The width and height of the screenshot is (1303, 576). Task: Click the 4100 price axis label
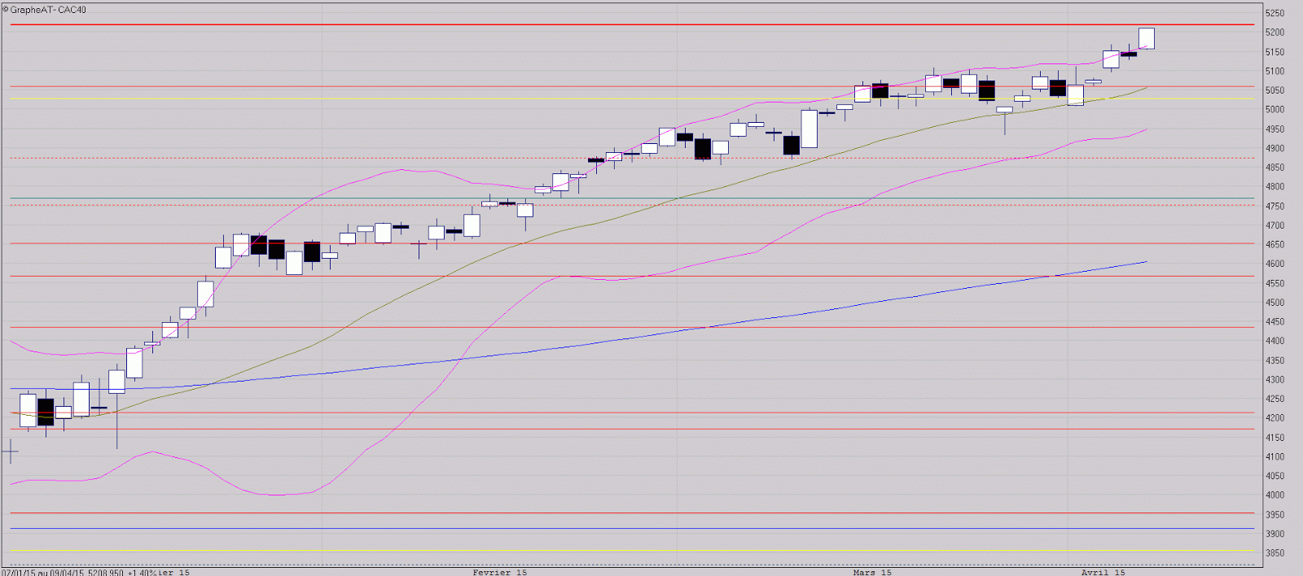point(1274,457)
